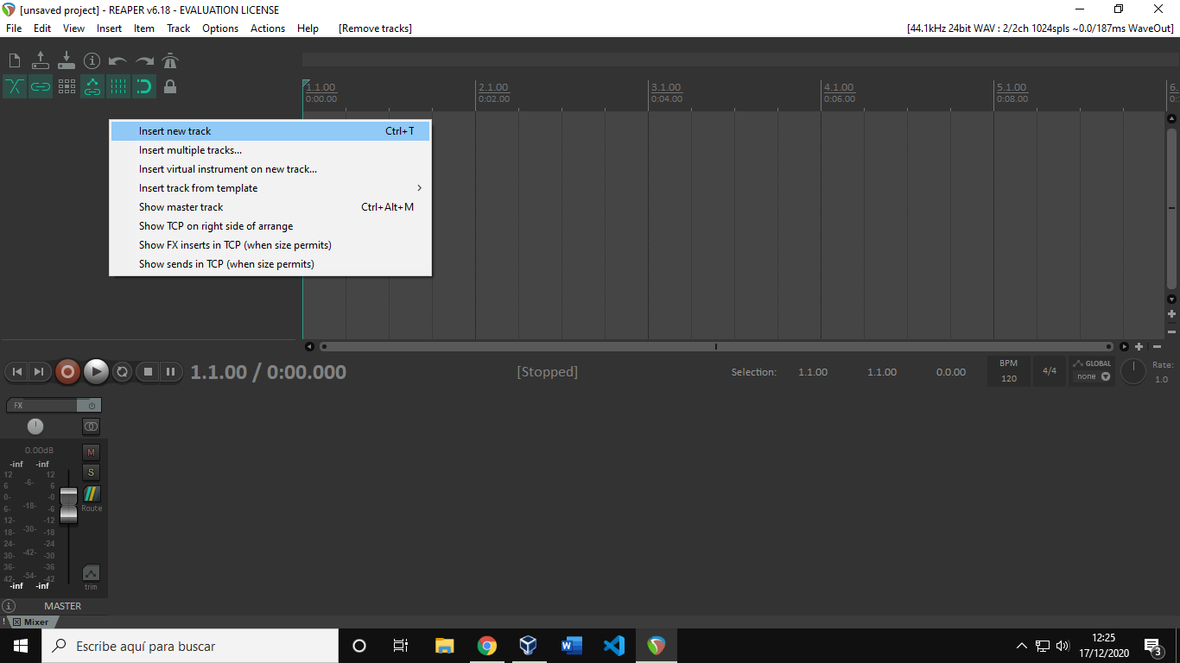1180x663 pixels.
Task: Click the Save project toolbar icon
Action: (x=67, y=60)
